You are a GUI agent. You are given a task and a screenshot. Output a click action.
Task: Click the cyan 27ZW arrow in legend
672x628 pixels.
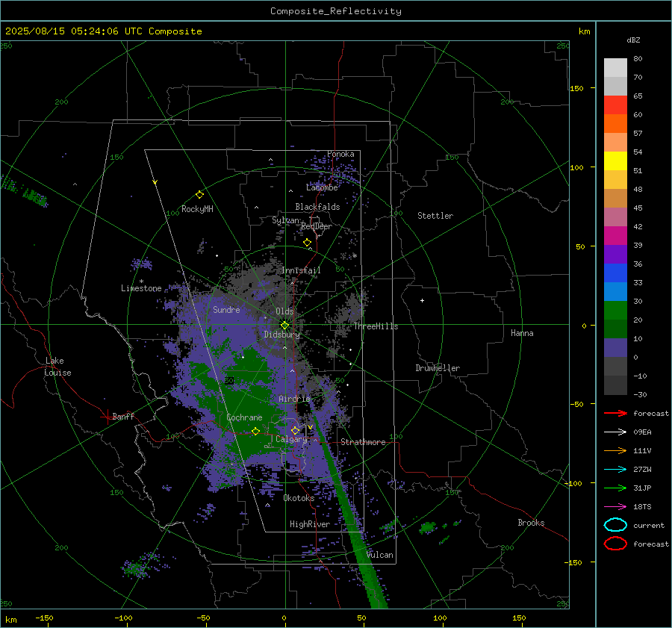(615, 470)
